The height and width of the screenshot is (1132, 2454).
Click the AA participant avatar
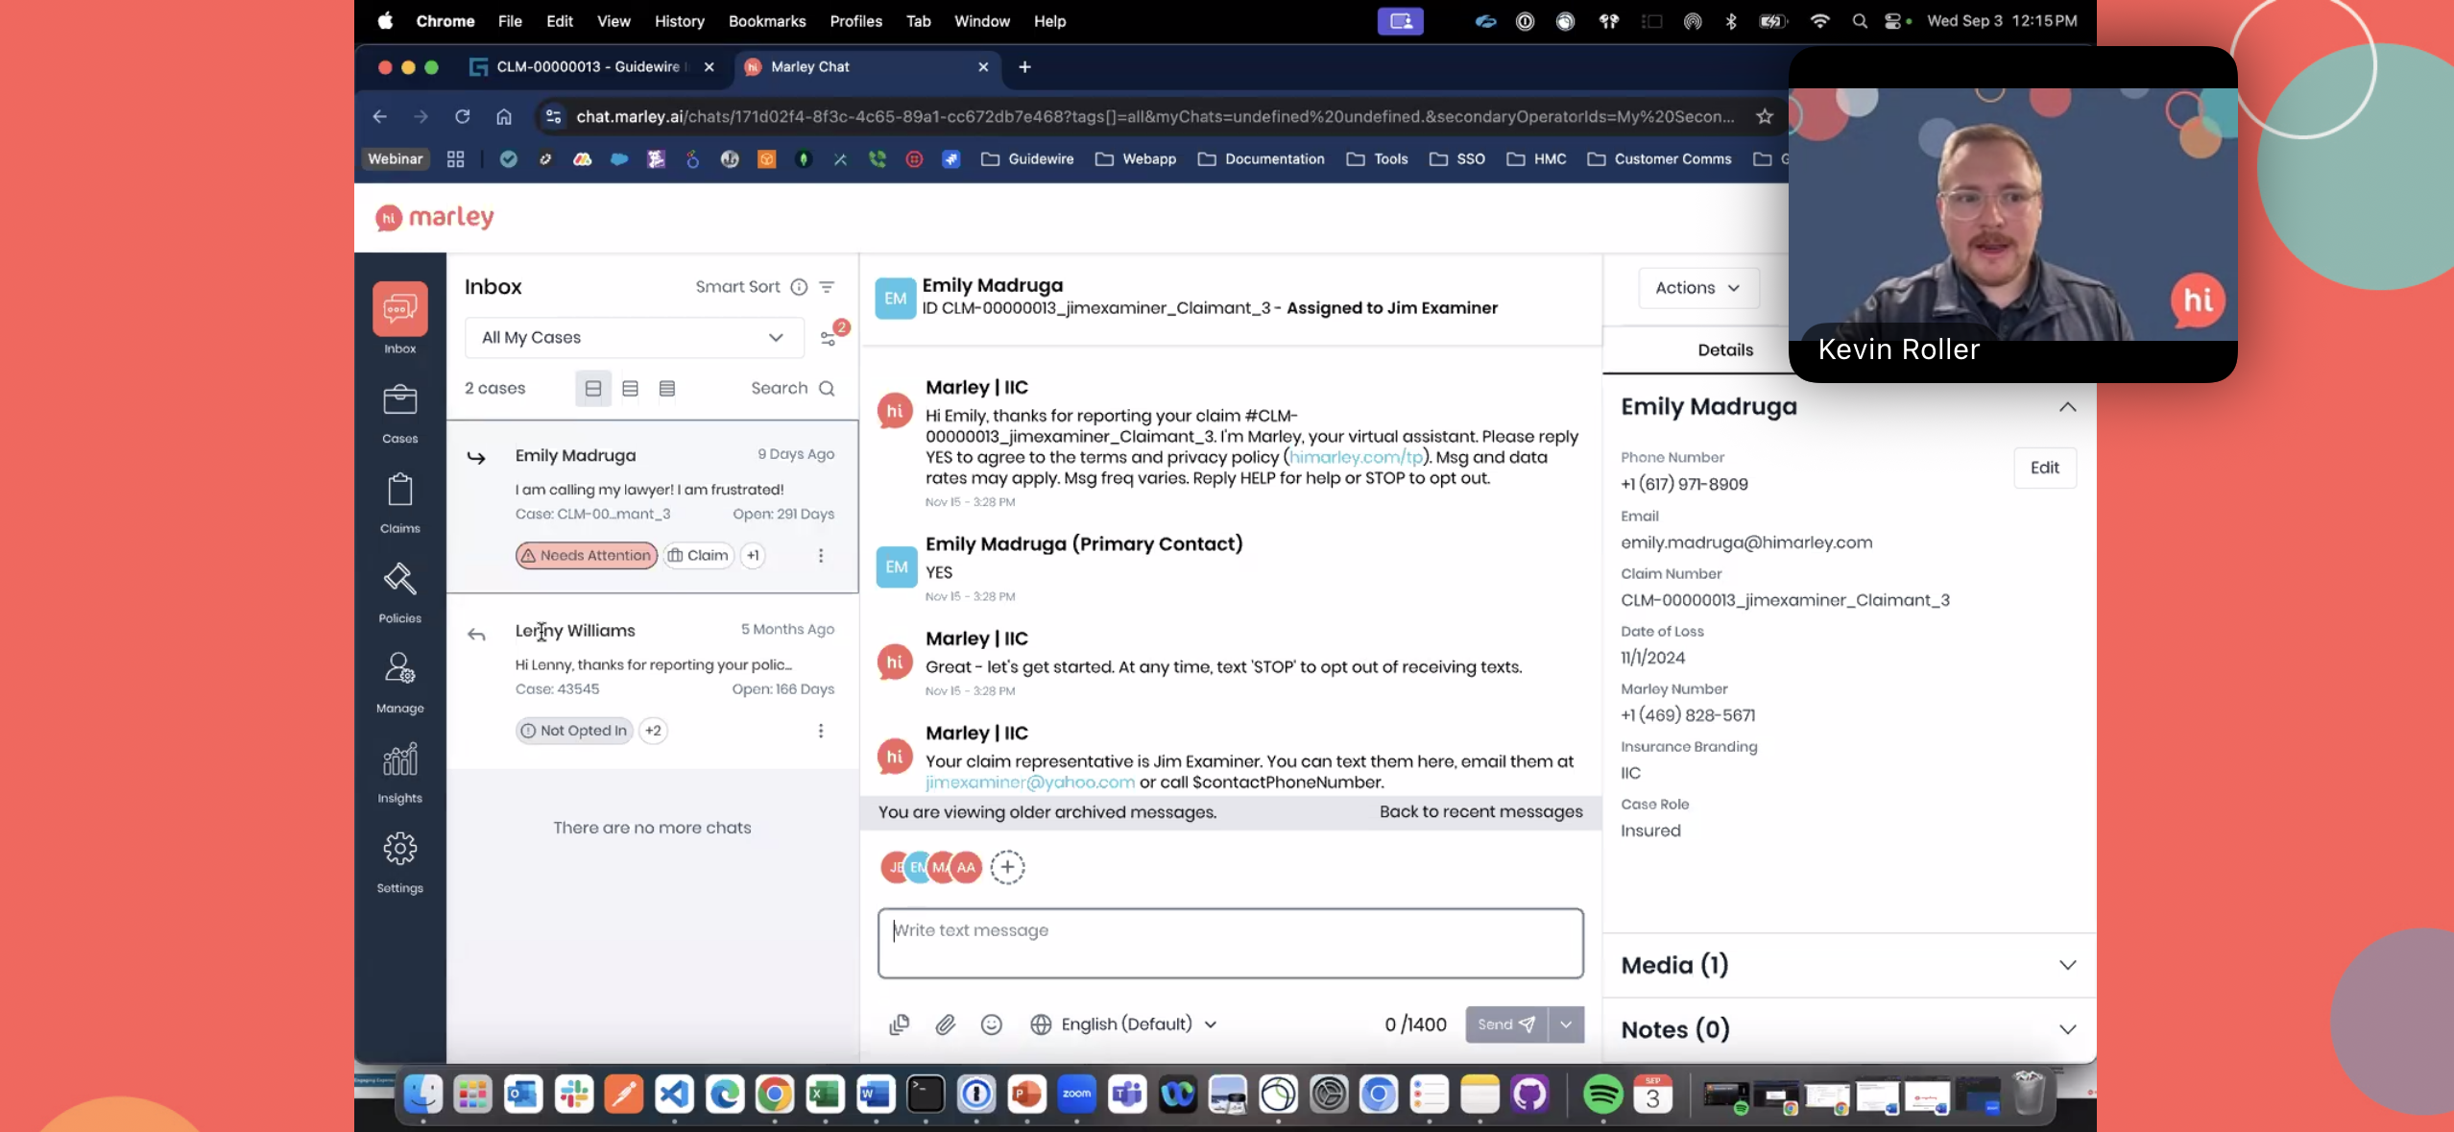[966, 867]
